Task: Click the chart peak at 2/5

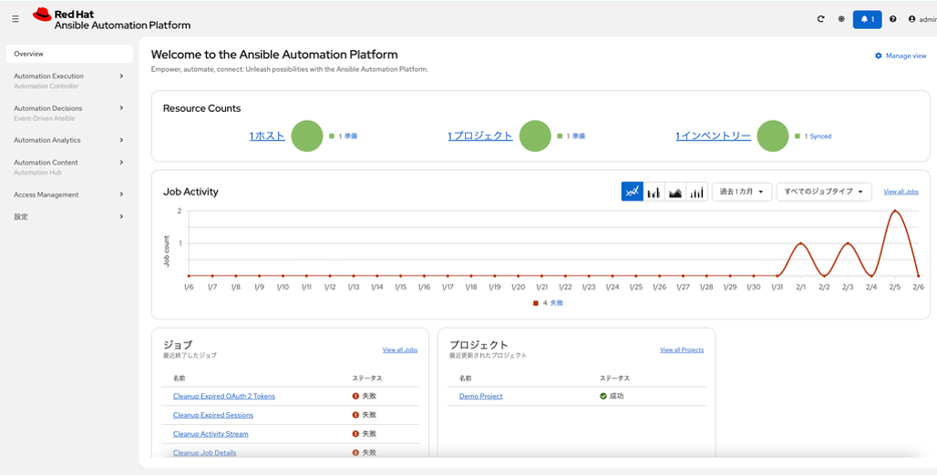Action: pyautogui.click(x=894, y=210)
